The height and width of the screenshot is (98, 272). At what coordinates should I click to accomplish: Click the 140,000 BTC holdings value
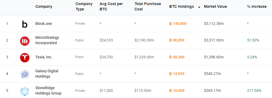178,24
